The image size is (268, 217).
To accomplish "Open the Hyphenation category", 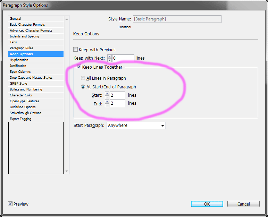I will (36, 60).
